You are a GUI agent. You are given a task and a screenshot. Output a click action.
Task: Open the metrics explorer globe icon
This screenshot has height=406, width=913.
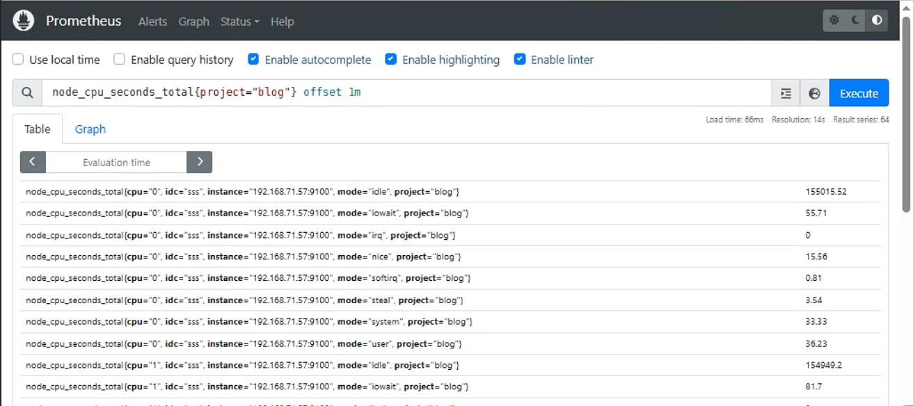(x=815, y=93)
